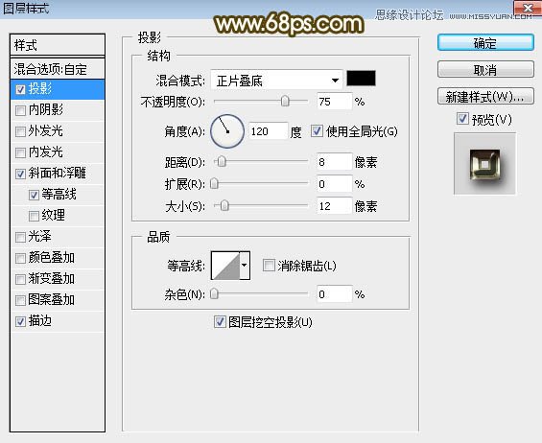Enable the 渐变叠加 gradient overlay checkbox
Screen dimensions: 542x443
[x=20, y=279]
